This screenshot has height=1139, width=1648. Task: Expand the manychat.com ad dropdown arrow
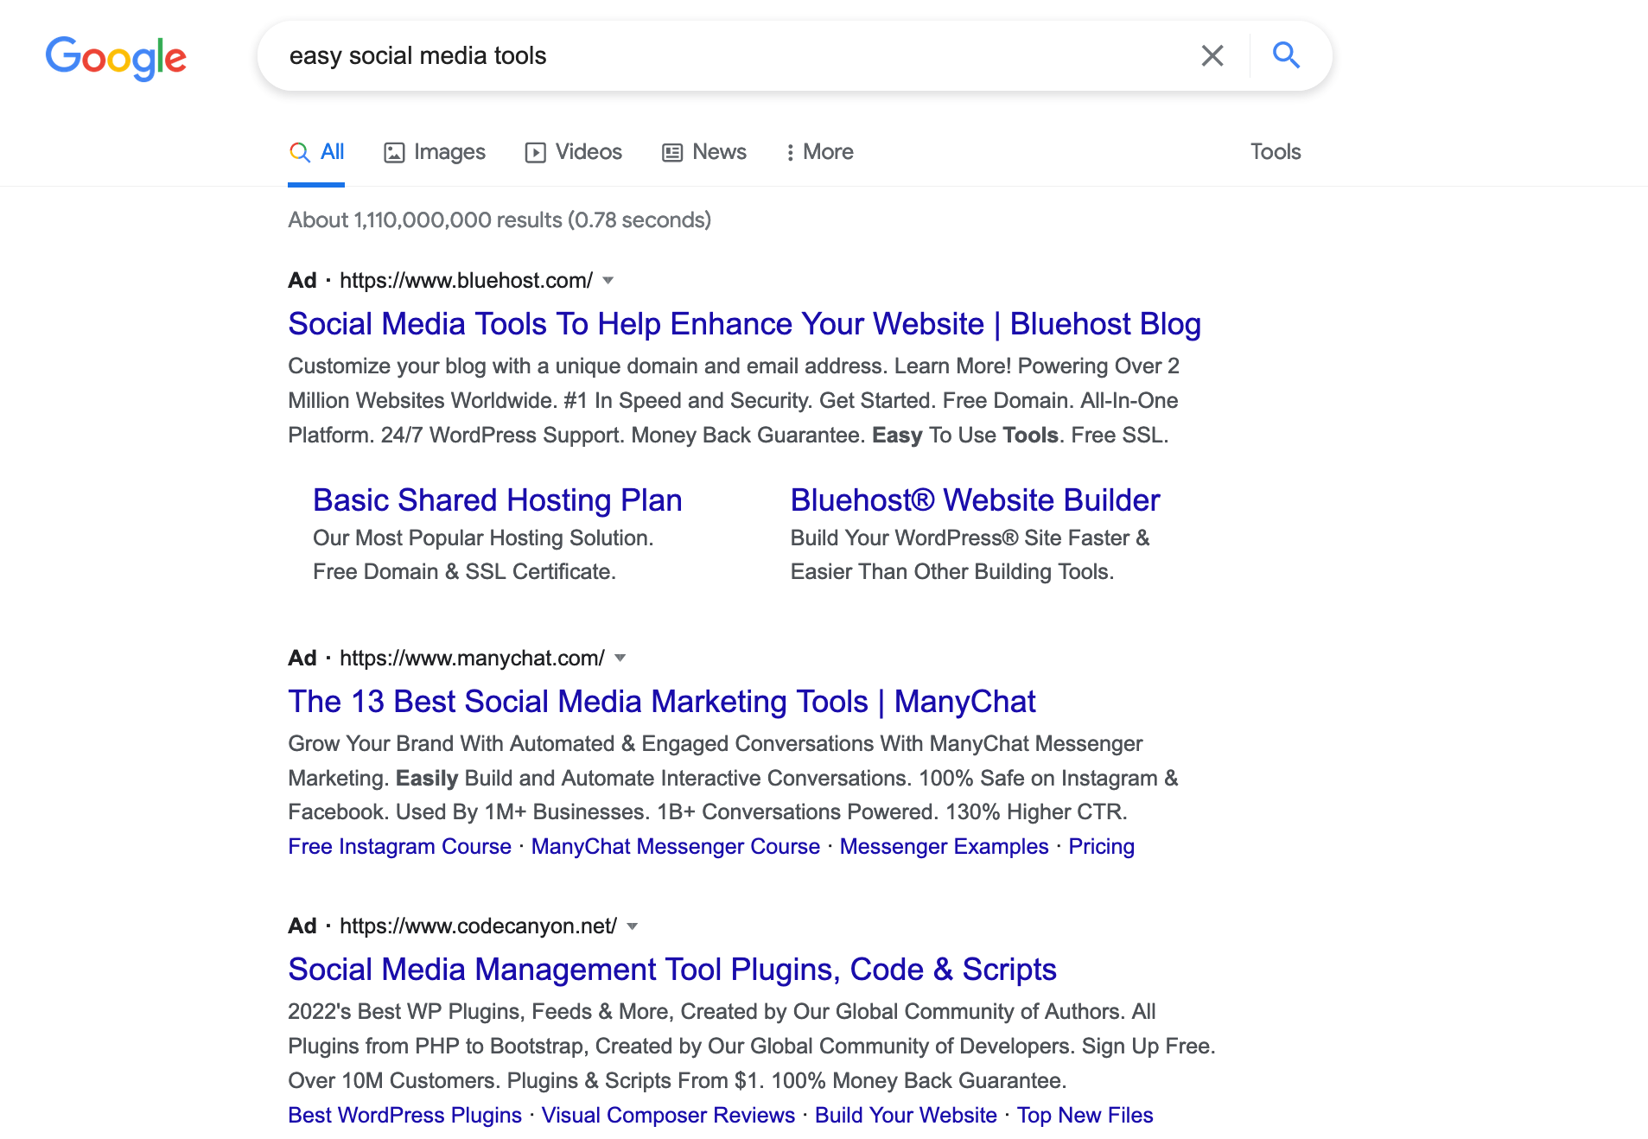[620, 659]
